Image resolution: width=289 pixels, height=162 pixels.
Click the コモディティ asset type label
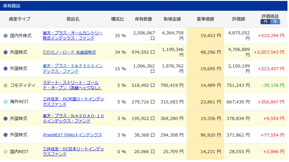pyautogui.click(x=22, y=85)
